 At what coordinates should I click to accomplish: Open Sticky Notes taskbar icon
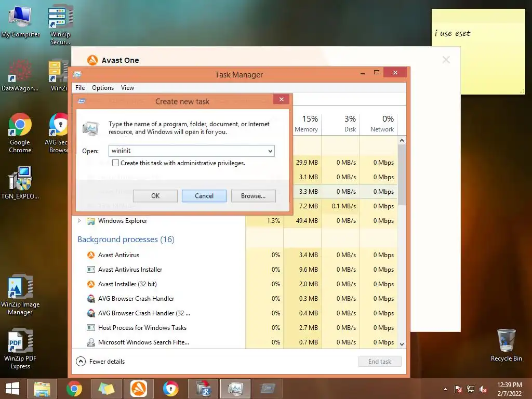[106, 389]
